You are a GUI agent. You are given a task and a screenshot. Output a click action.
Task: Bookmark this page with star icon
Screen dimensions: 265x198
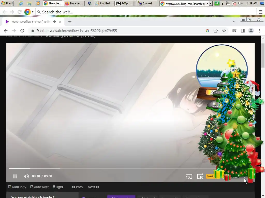[224, 31]
